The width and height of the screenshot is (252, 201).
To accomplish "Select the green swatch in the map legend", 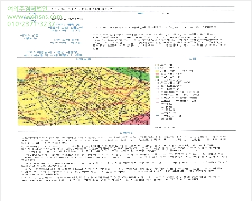I will (157, 77).
